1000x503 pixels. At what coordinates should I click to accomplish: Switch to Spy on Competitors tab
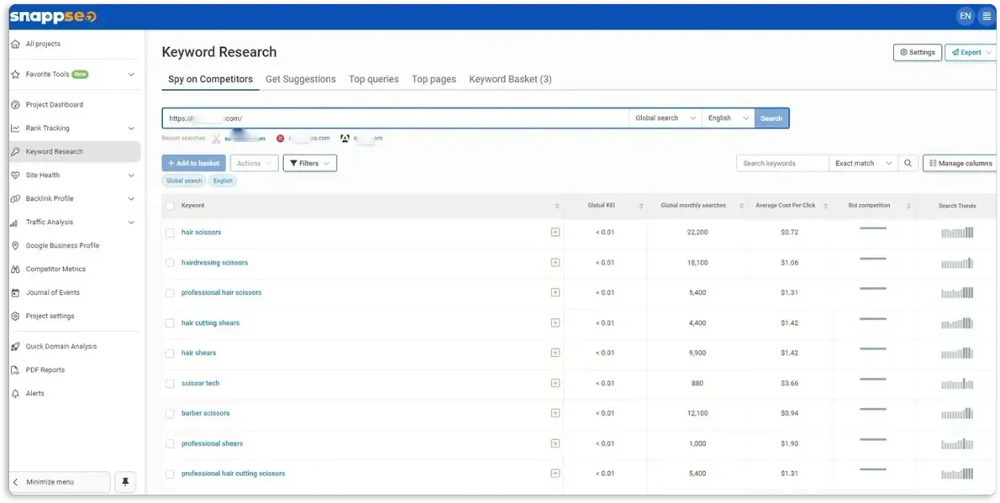210,79
